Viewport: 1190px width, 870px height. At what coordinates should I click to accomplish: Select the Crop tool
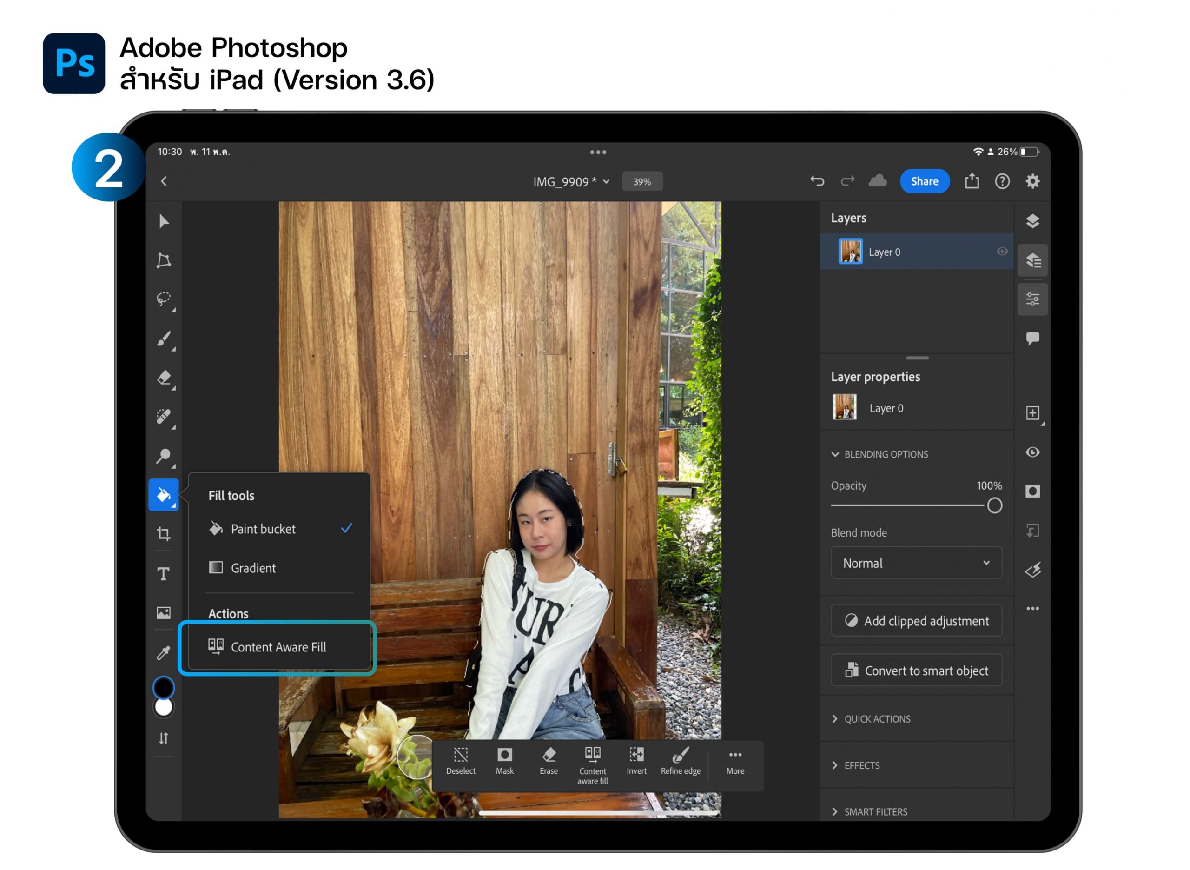coord(164,534)
